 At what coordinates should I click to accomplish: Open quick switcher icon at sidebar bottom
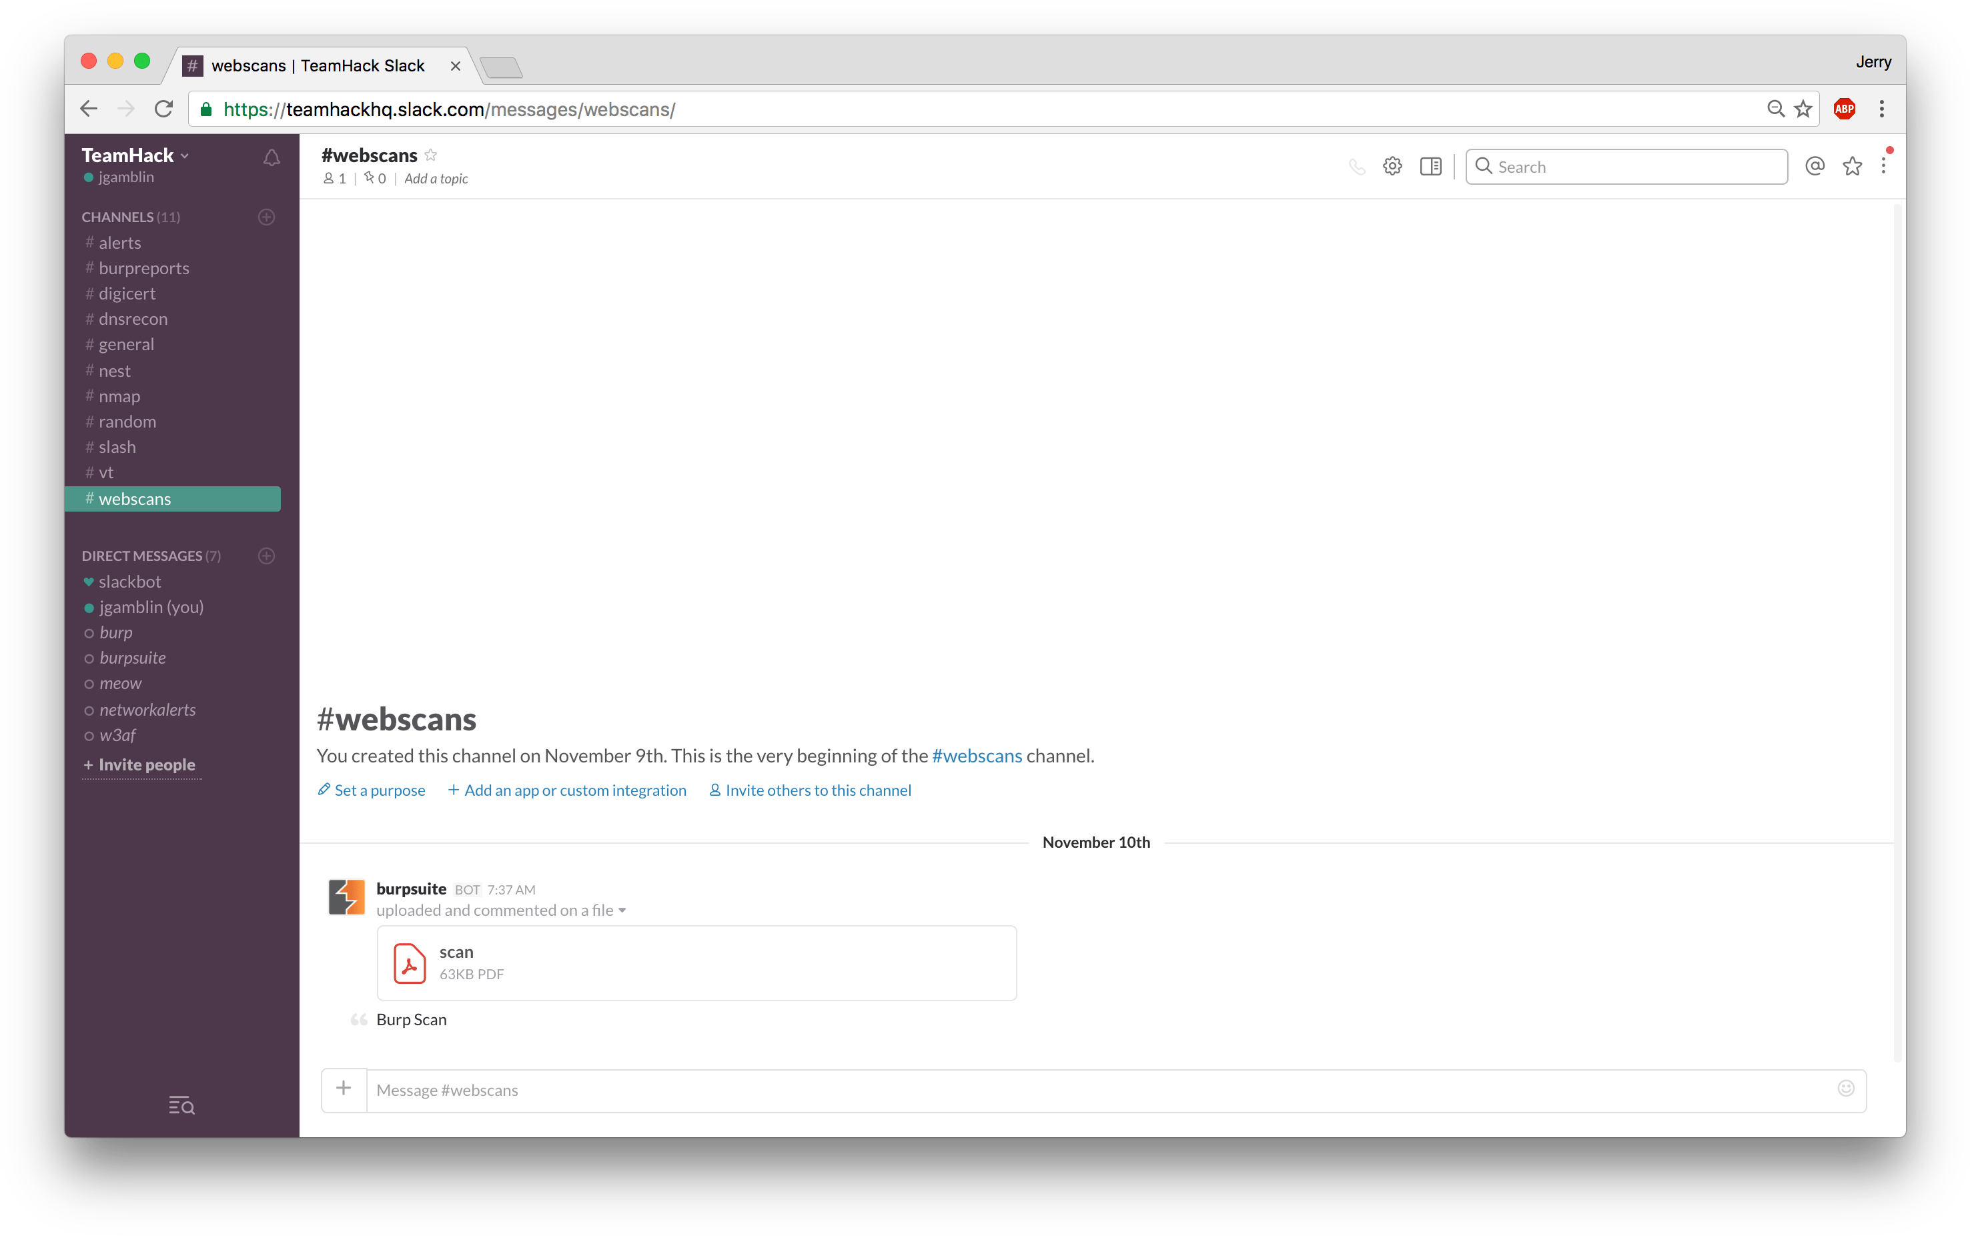pyautogui.click(x=181, y=1106)
